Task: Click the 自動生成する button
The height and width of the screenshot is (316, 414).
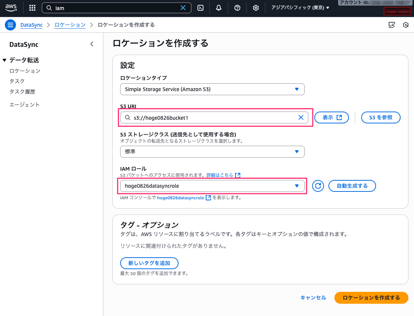Action: [352, 186]
